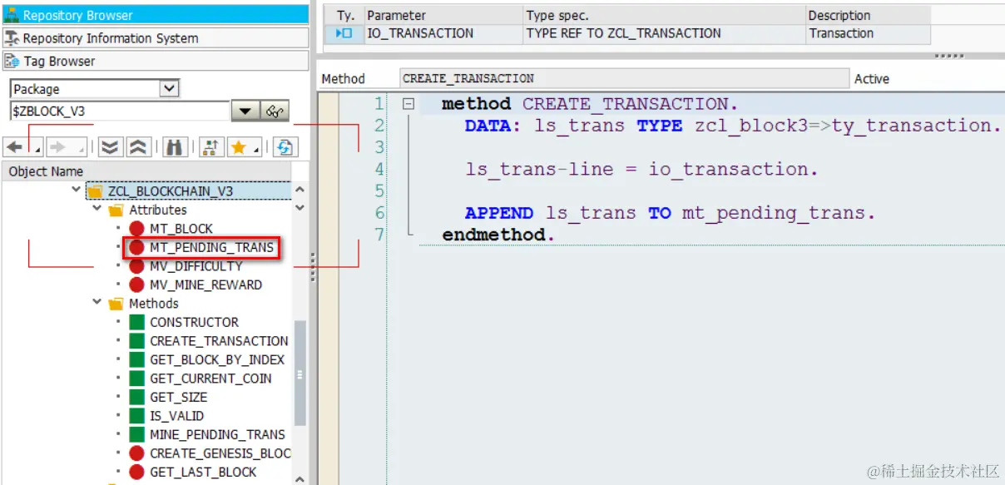
Task: Open the Repository Browser tab
Action: pyautogui.click(x=155, y=15)
